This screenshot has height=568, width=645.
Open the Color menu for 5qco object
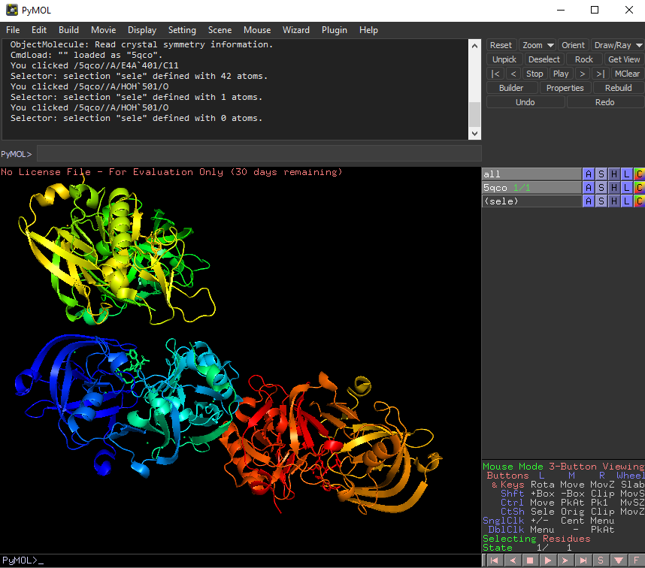pos(639,188)
